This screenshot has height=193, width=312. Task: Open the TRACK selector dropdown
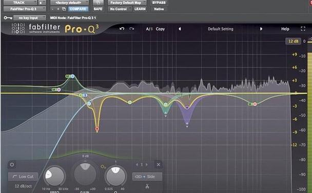tap(21, 3)
